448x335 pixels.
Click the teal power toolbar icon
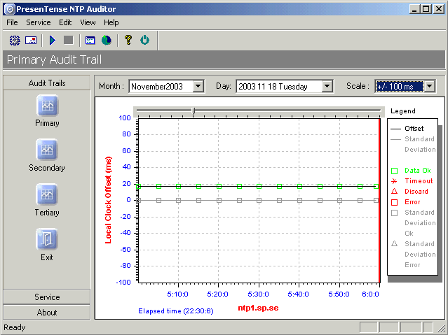pos(144,40)
